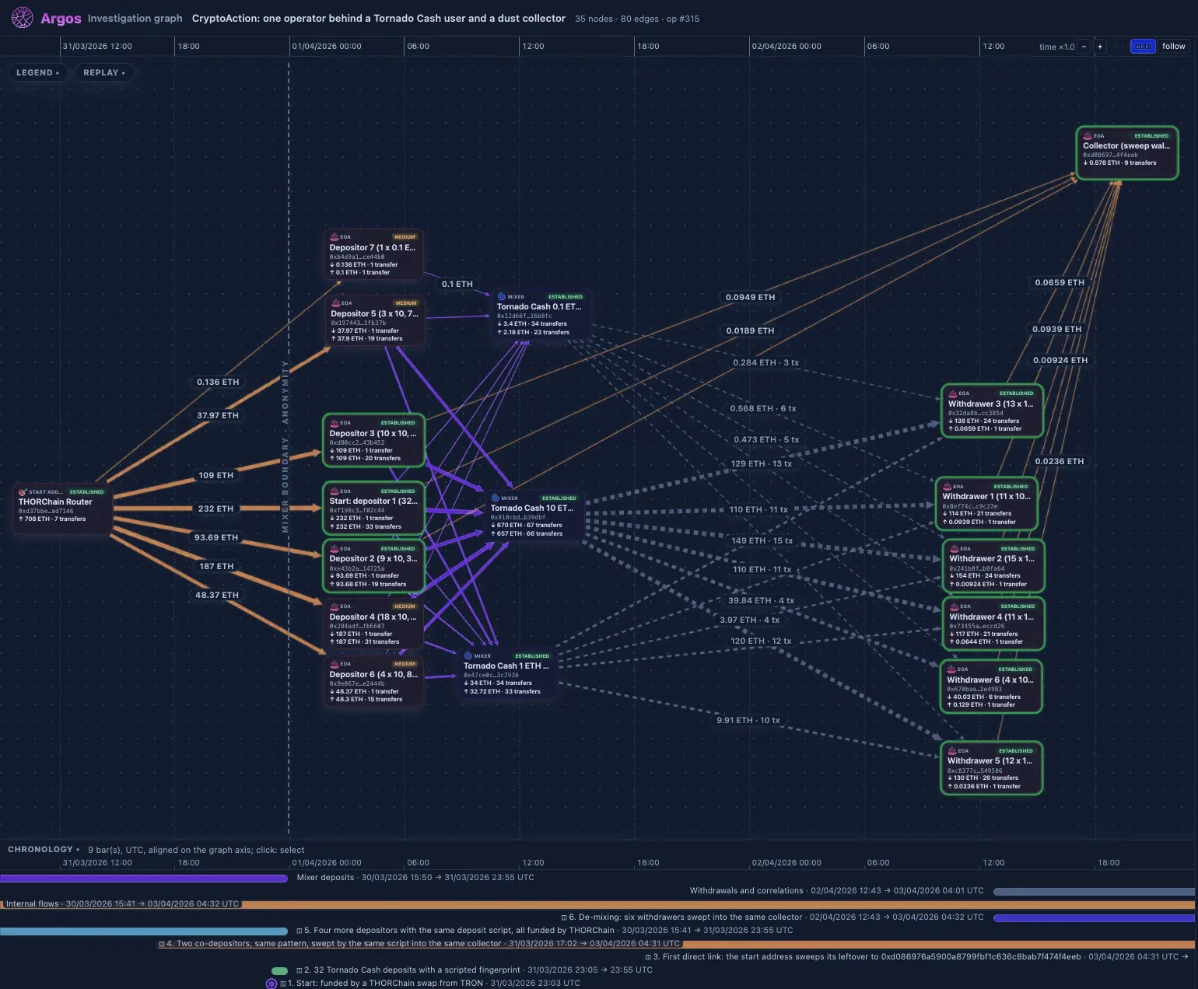Image resolution: width=1198 pixels, height=989 pixels.
Task: Select the Depositor 4 node
Action: coord(373,624)
